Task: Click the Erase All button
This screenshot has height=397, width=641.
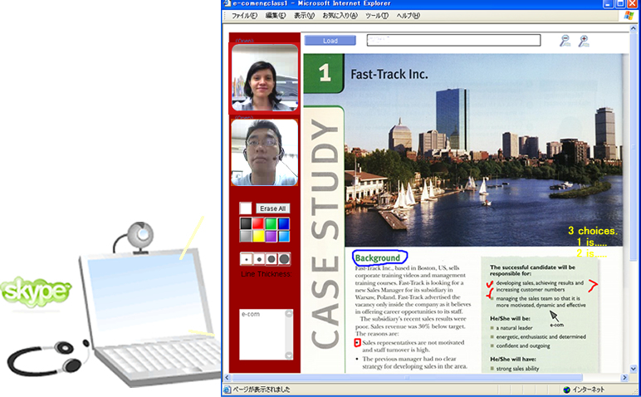Action: [x=272, y=208]
